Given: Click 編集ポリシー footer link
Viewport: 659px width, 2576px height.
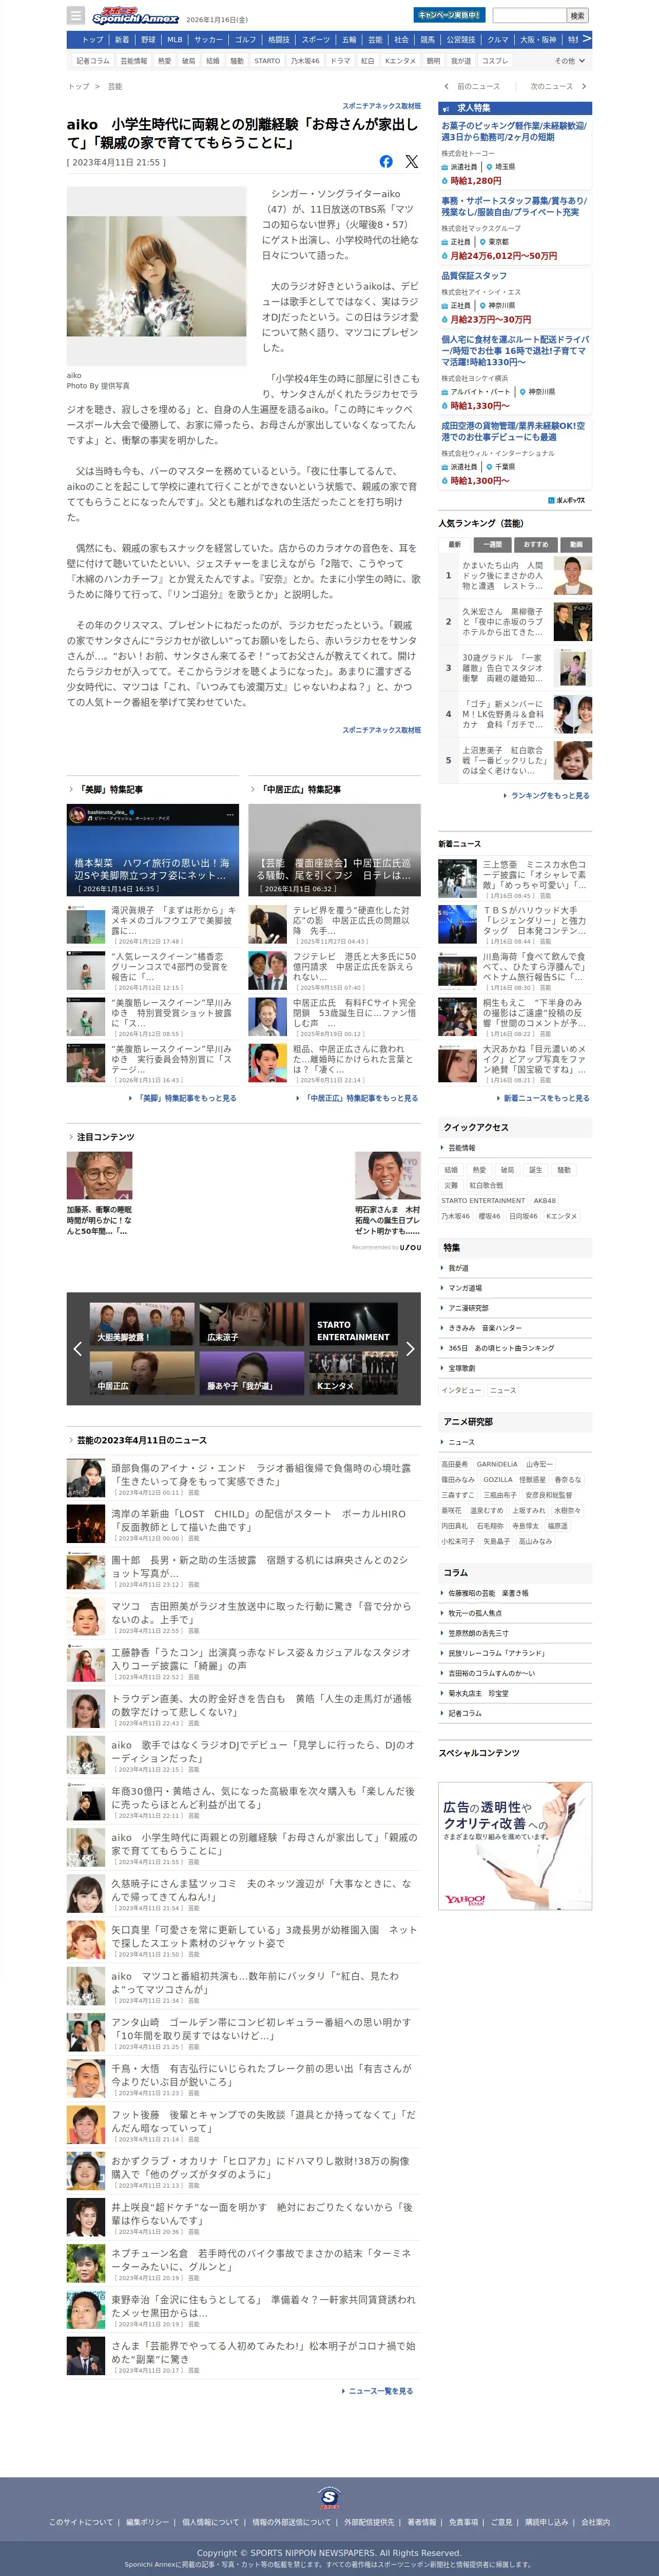Looking at the screenshot, I should point(147,2522).
